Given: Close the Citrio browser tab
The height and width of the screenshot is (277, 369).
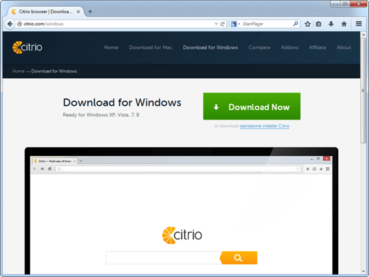Looking at the screenshot, I should coord(78,12).
